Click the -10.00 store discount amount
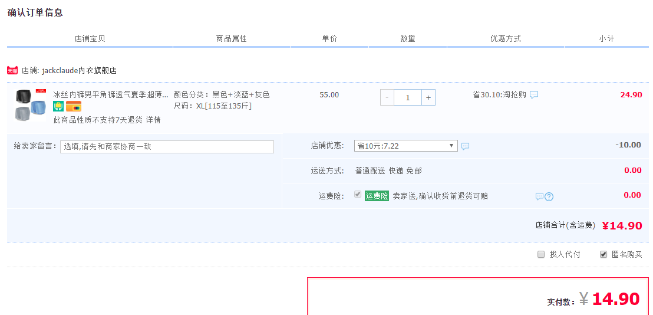 tap(628, 145)
